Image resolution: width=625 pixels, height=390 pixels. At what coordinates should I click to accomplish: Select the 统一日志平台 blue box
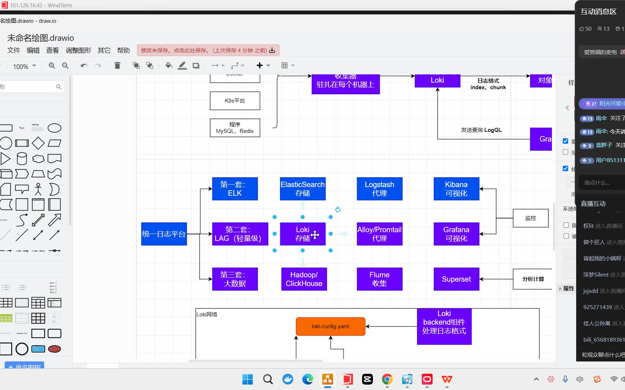pos(164,234)
